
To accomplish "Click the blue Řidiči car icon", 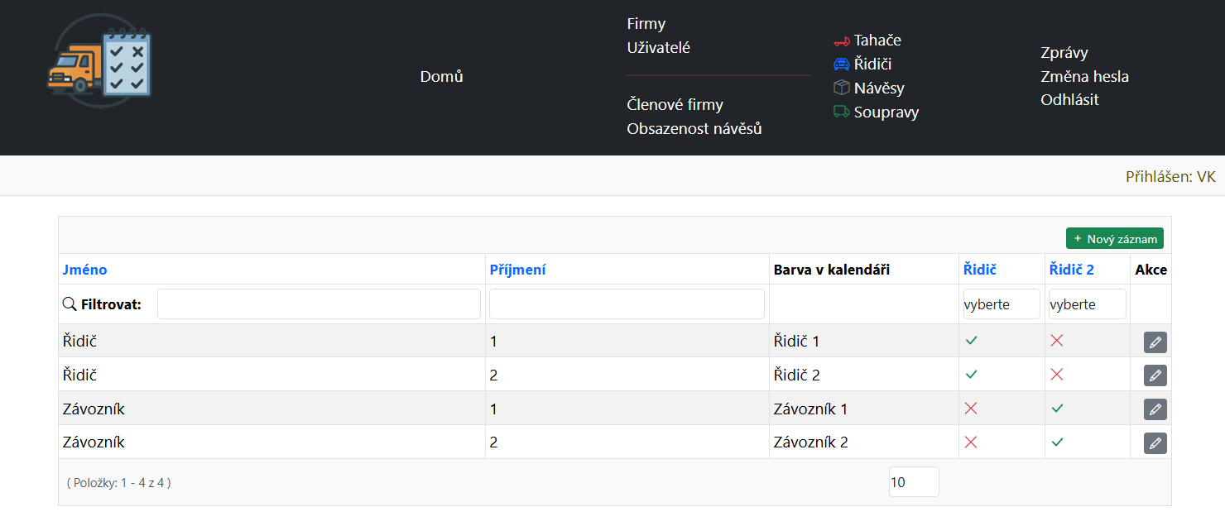I will 842,65.
